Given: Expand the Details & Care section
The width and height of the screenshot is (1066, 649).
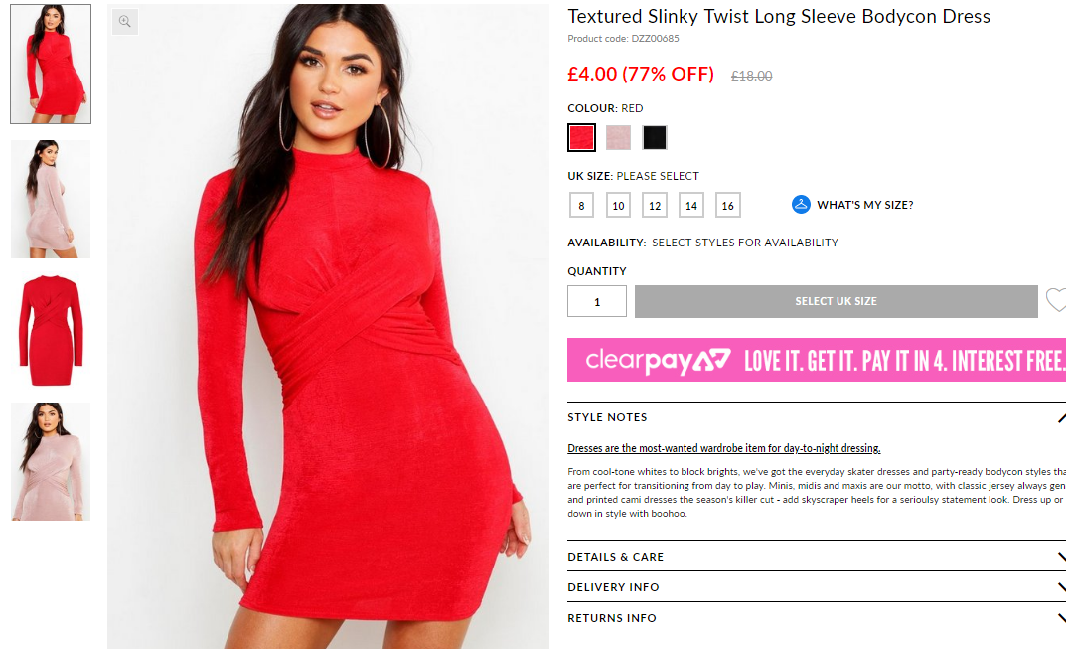Looking at the screenshot, I should 816,557.
